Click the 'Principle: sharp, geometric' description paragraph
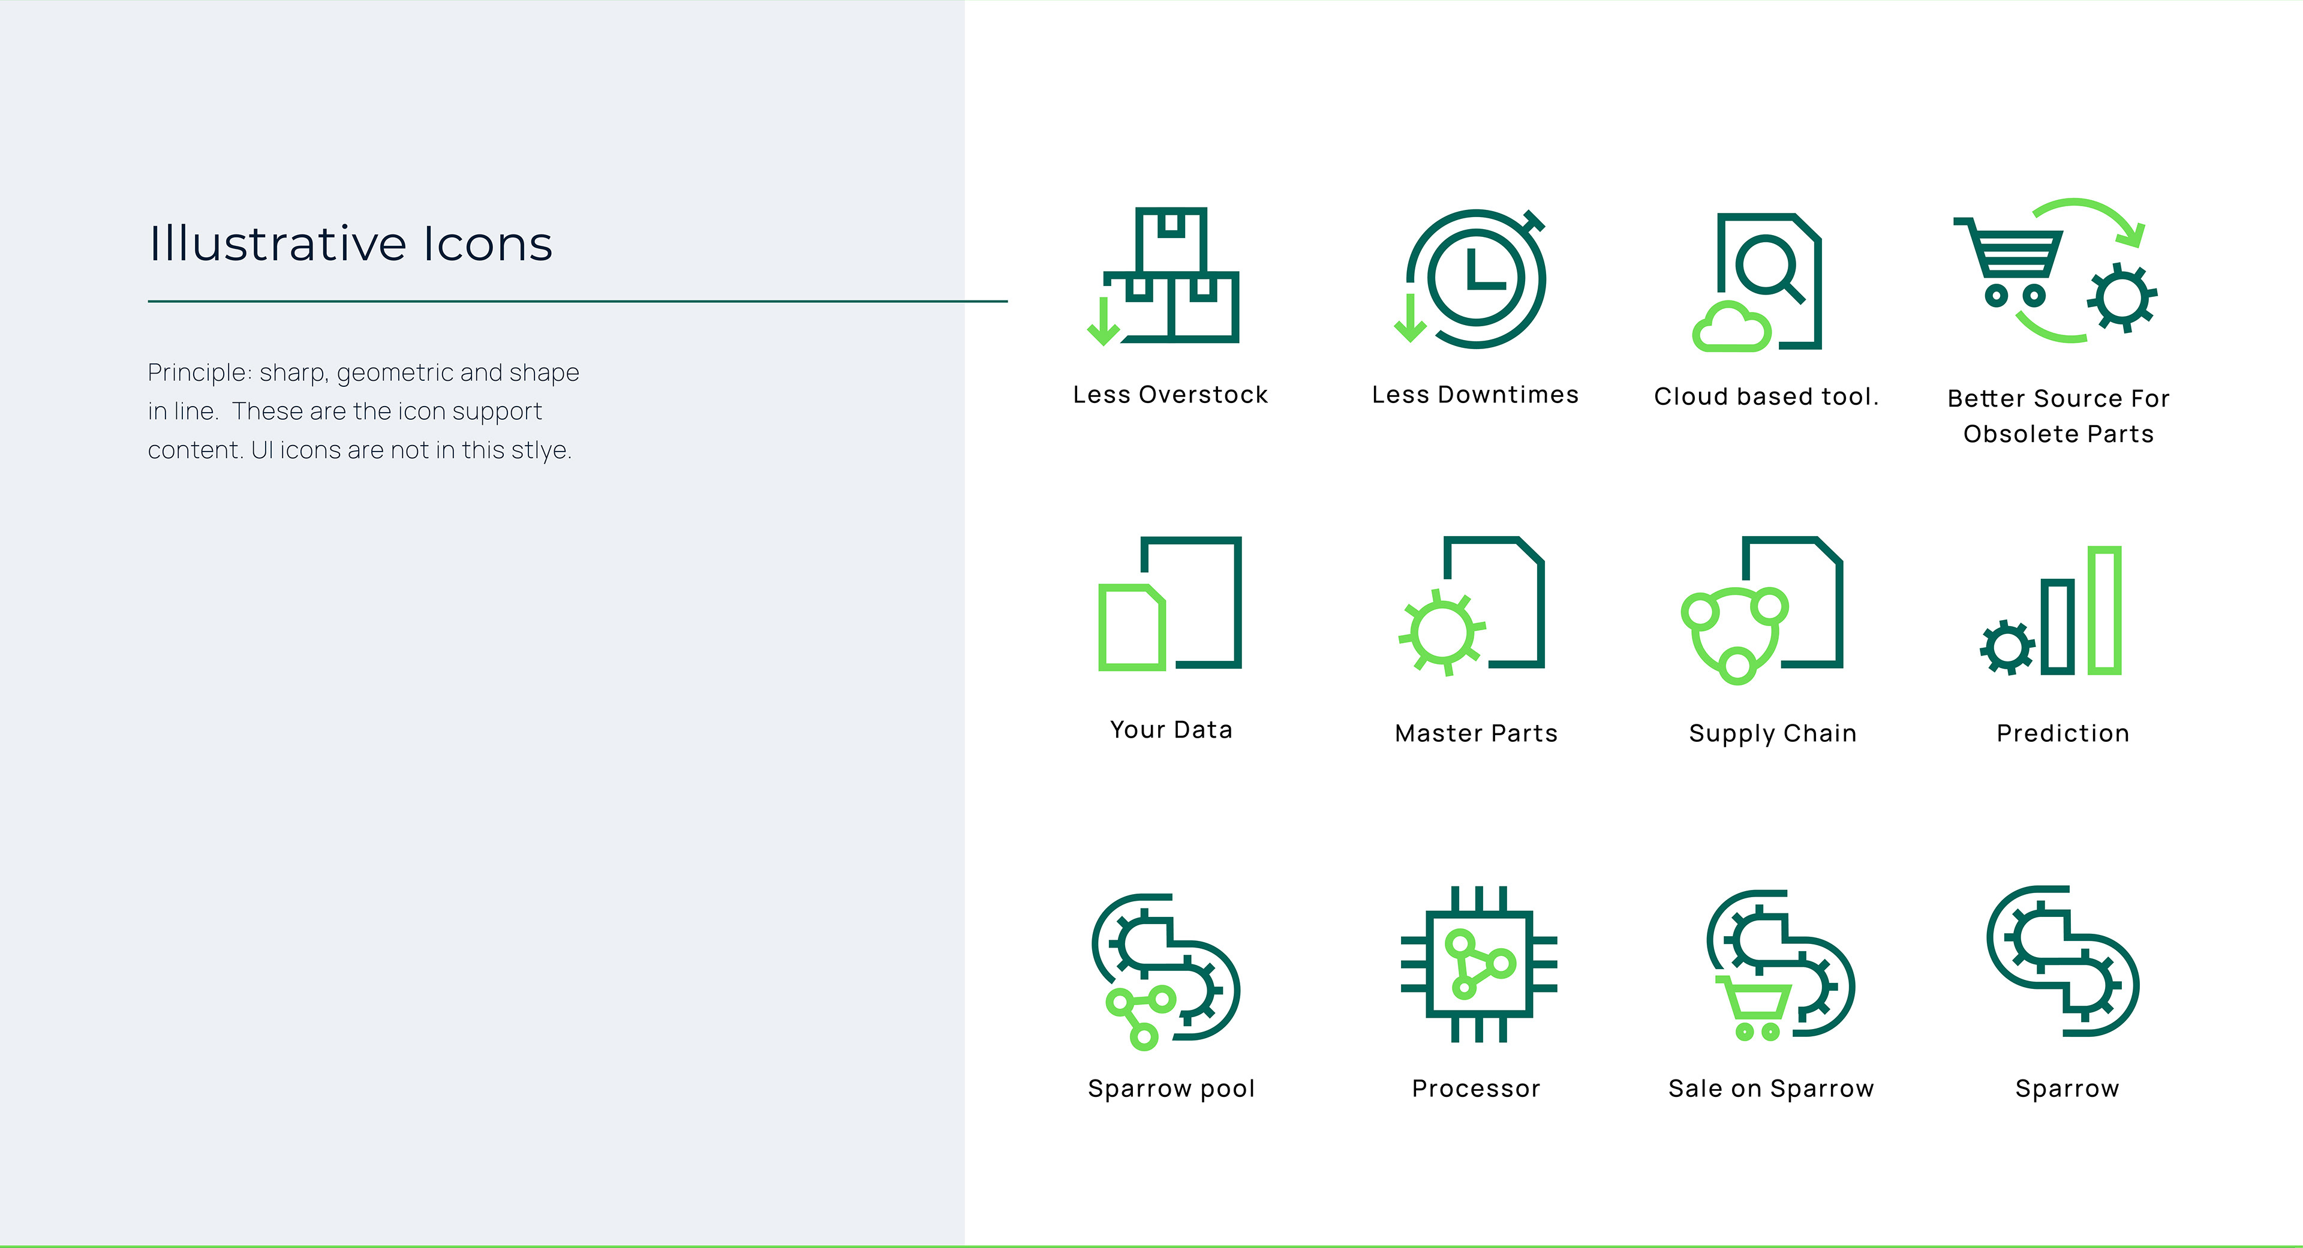Viewport: 2303px width, 1248px height. pos(363,410)
